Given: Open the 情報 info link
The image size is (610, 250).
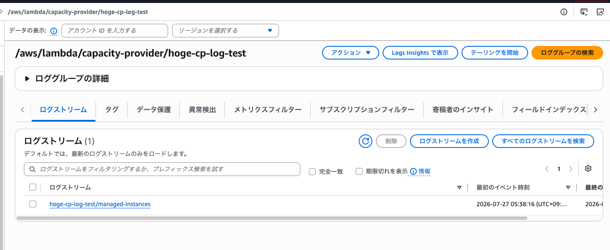Looking at the screenshot, I should (424, 171).
